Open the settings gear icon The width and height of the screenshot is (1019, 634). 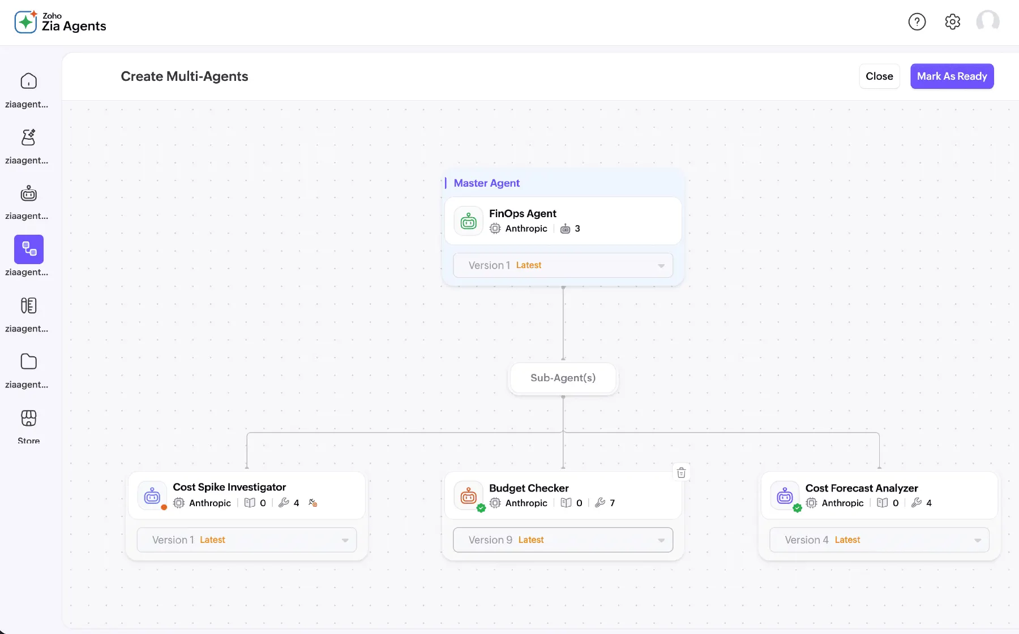click(x=953, y=22)
